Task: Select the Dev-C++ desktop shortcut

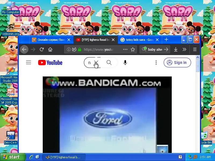Action: (10, 138)
